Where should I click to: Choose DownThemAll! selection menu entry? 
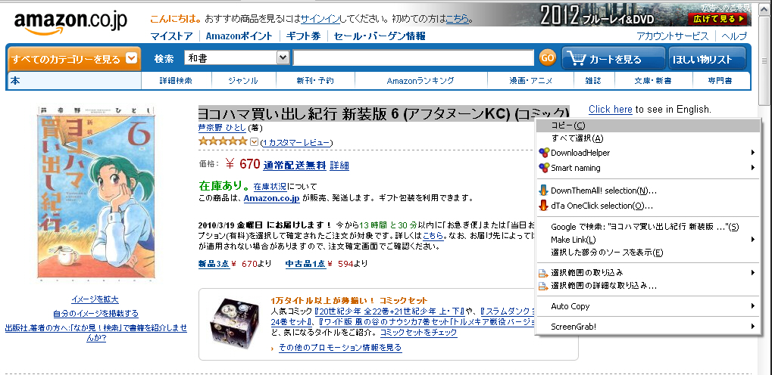tap(603, 191)
